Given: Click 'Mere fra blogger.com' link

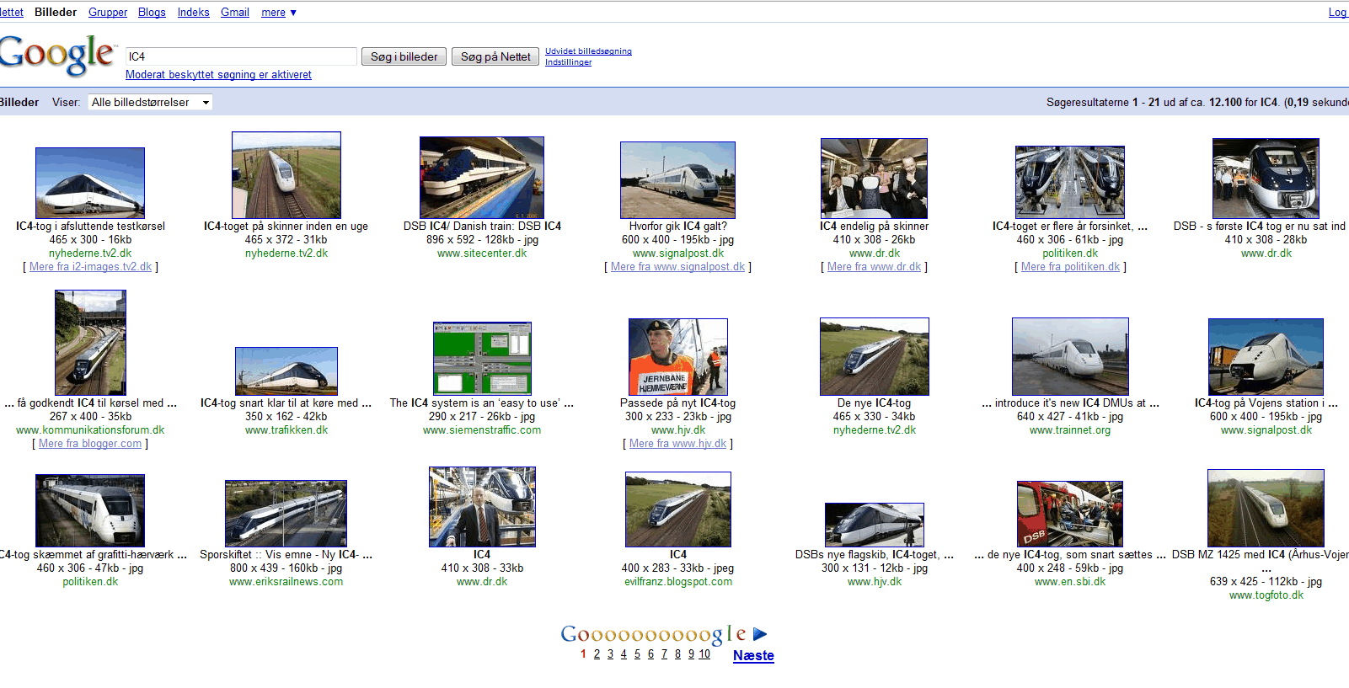Looking at the screenshot, I should pyautogui.click(x=90, y=443).
